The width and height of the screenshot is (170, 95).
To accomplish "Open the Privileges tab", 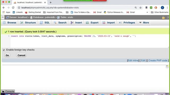I will click(x=127, y=23).
